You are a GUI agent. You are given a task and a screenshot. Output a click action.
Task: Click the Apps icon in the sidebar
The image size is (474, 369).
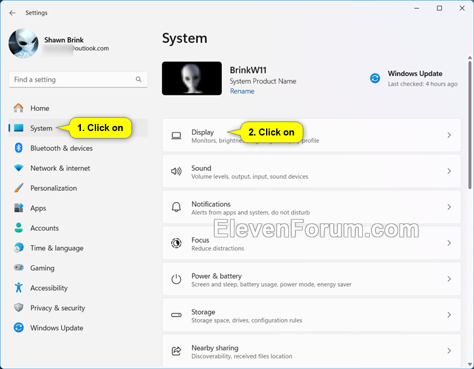[18, 208]
